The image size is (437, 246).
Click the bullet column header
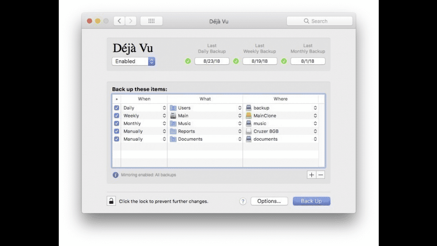[117, 99]
